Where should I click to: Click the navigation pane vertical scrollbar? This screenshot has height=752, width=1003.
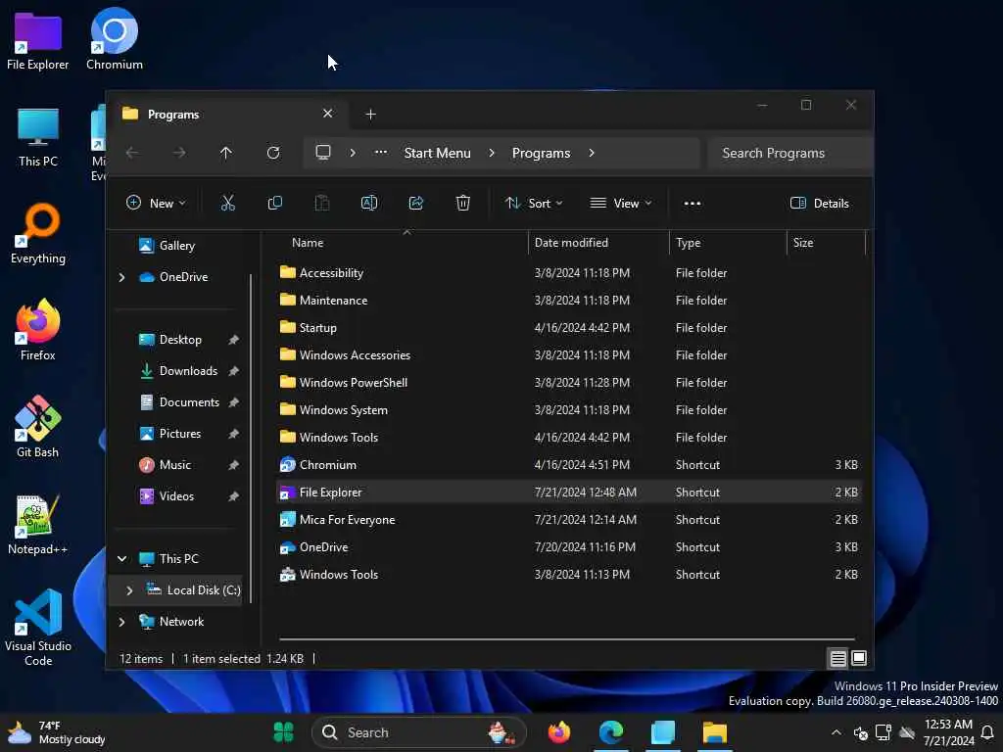251,438
